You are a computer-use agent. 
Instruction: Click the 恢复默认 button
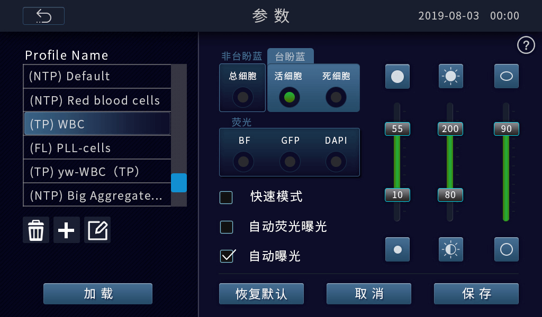point(261,294)
